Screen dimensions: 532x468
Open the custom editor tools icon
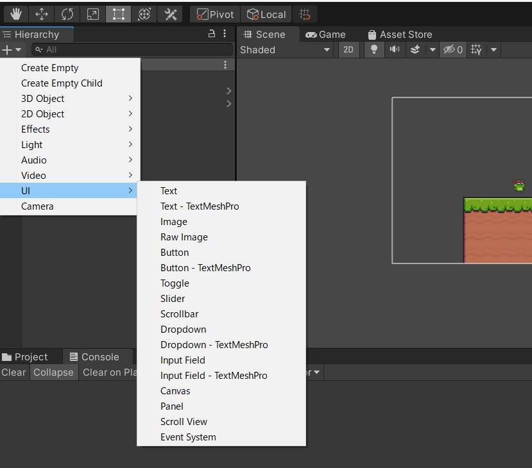tap(170, 14)
